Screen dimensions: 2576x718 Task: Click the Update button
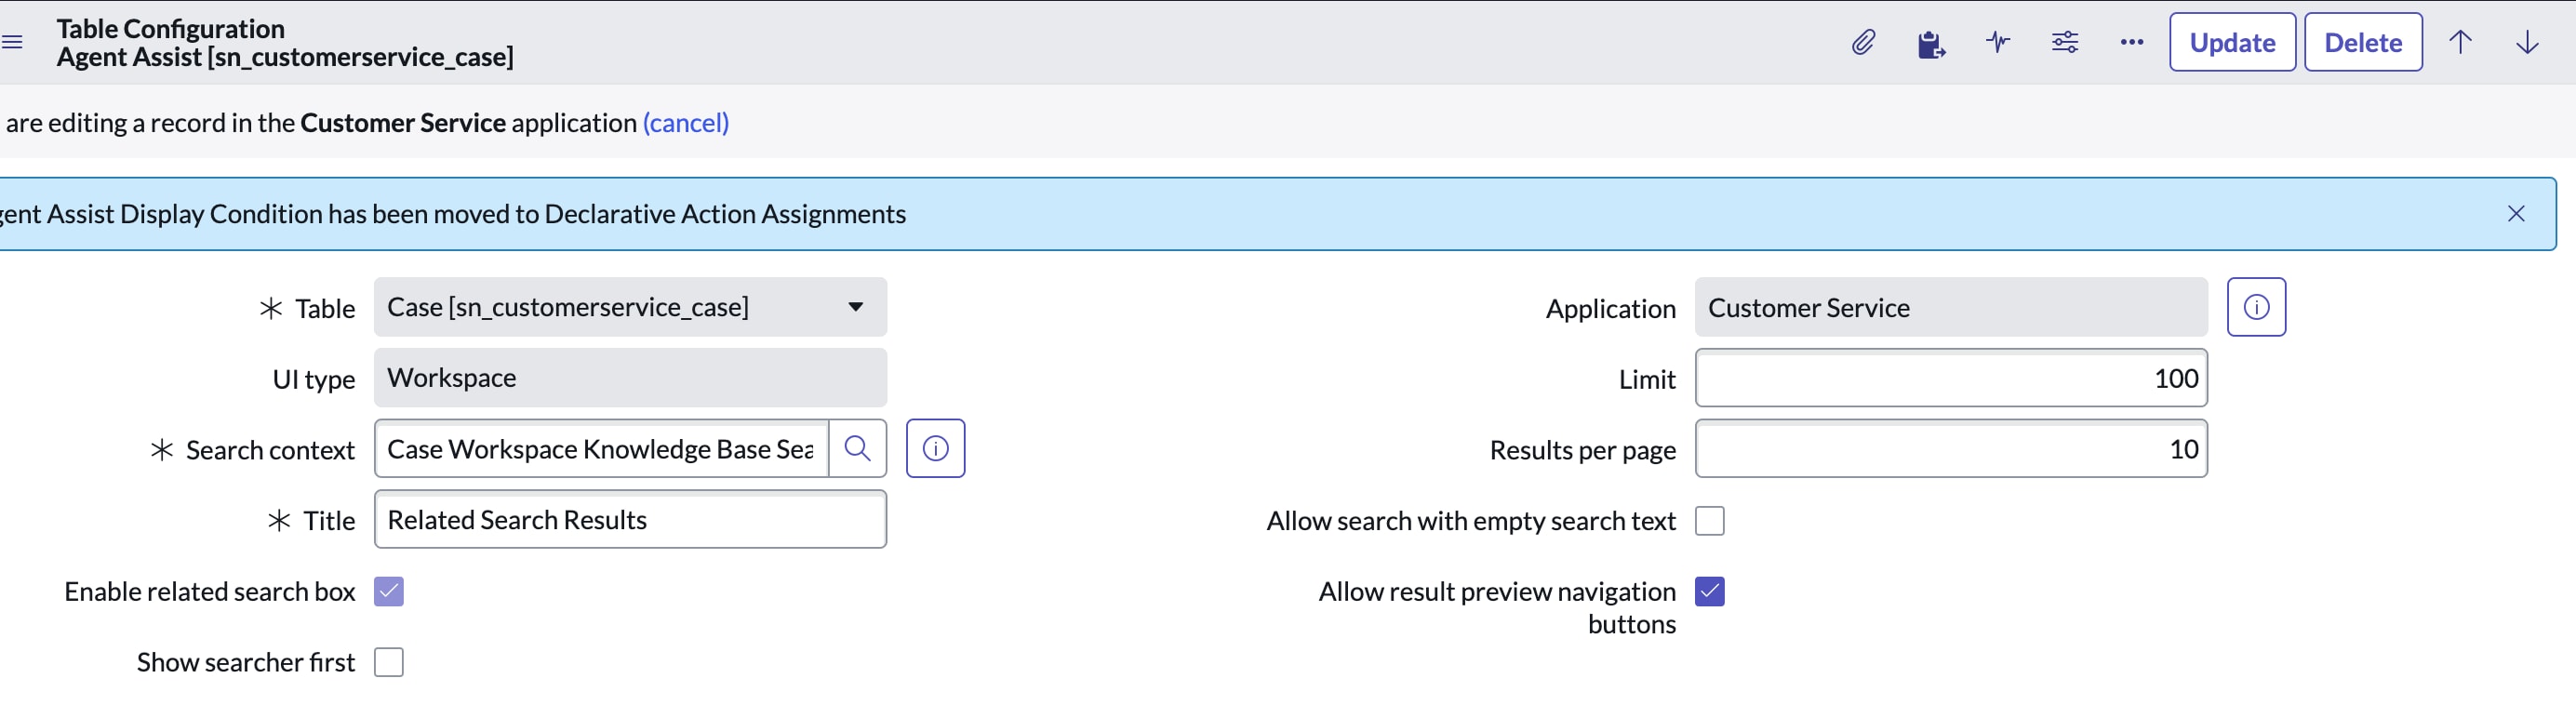pyautogui.click(x=2232, y=42)
